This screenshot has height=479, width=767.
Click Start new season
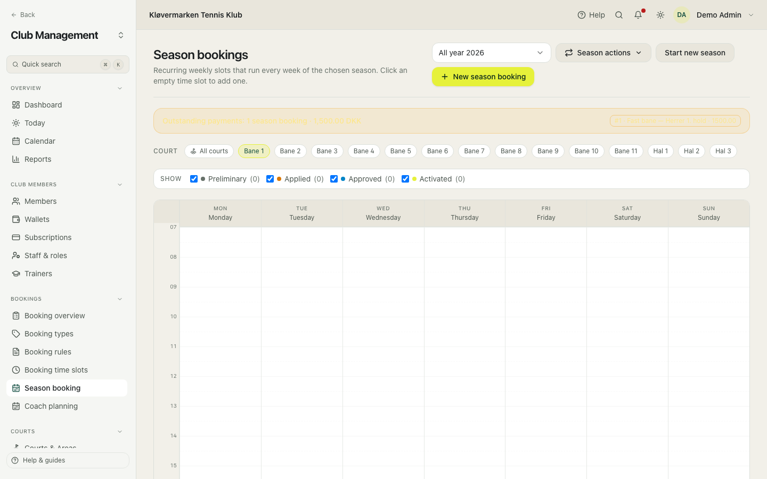tap(695, 53)
